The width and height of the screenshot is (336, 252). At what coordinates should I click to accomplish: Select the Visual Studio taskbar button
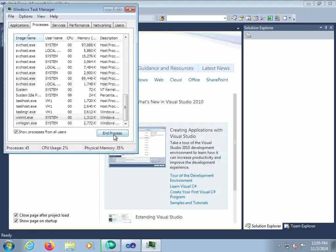(x=131, y=245)
